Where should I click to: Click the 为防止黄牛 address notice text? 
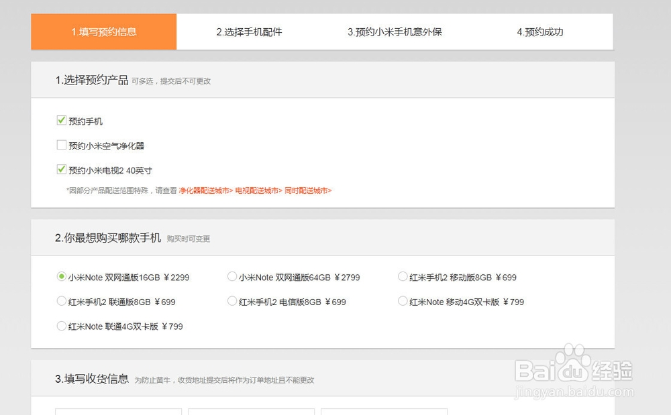pos(224,380)
